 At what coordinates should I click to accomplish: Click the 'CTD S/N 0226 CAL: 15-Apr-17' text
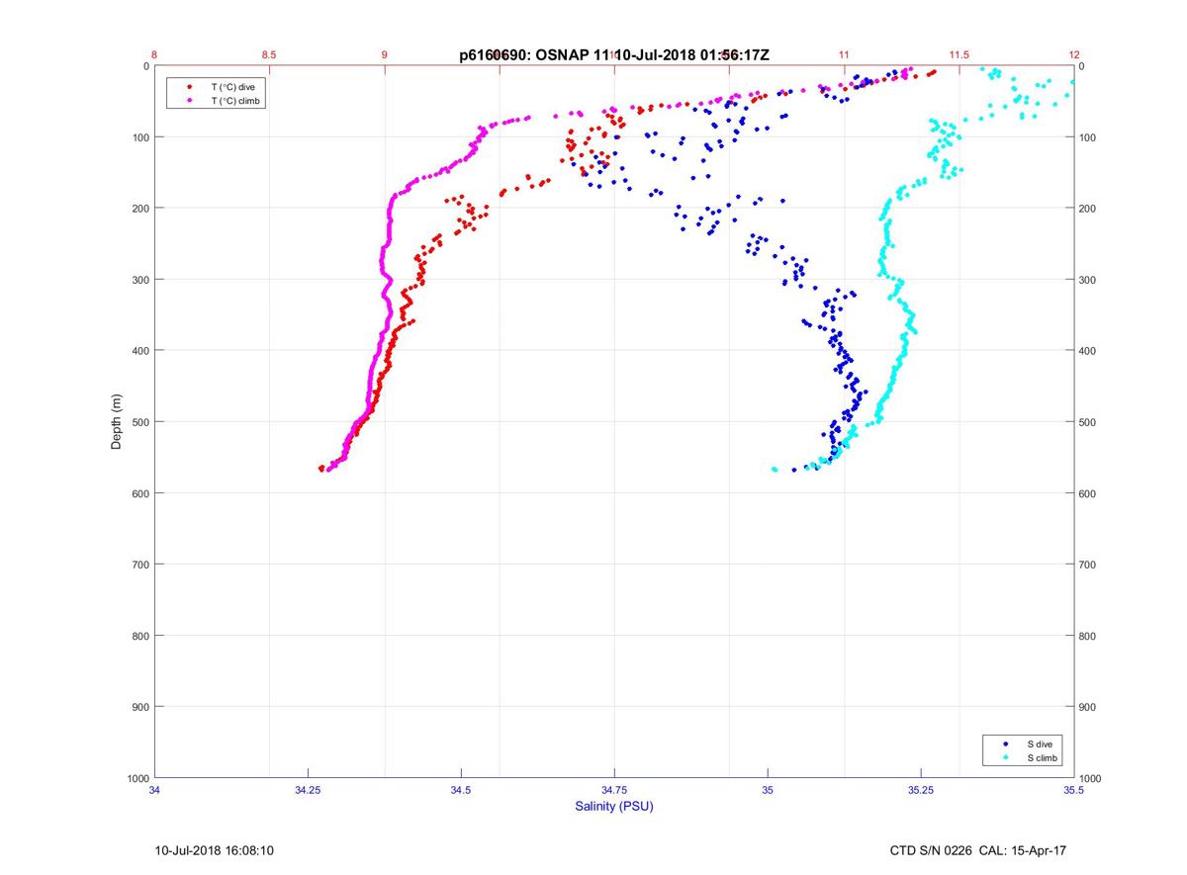pos(978,850)
